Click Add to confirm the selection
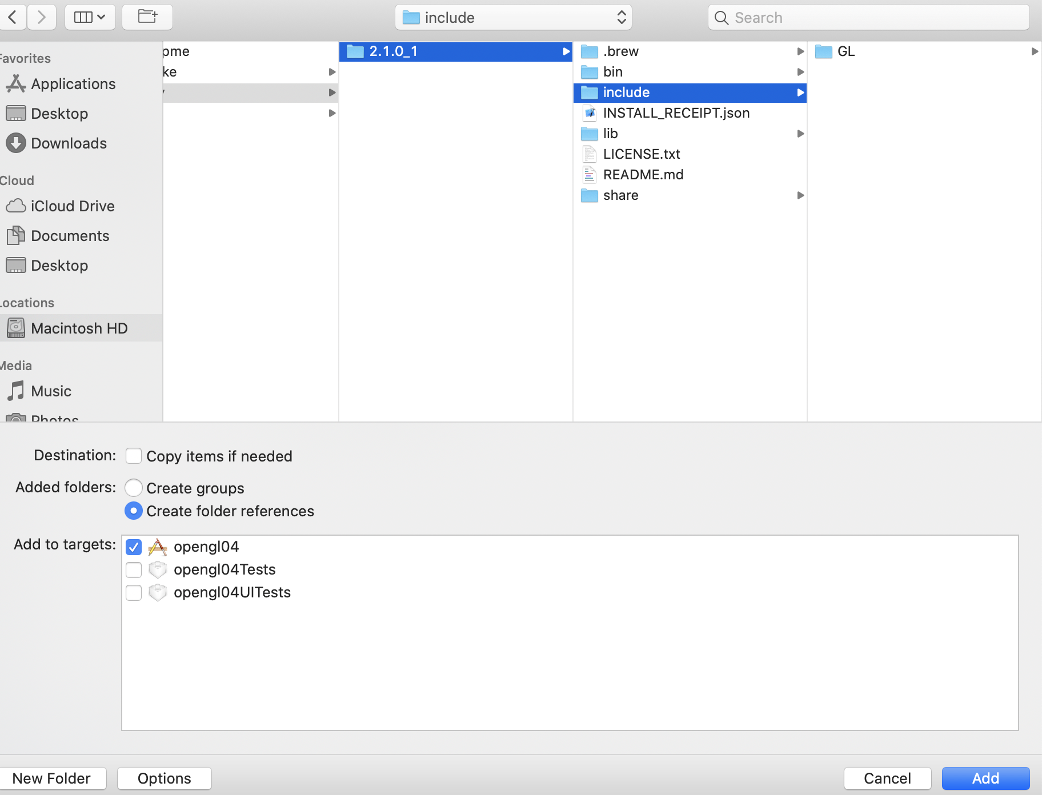The image size is (1042, 795). click(x=985, y=778)
